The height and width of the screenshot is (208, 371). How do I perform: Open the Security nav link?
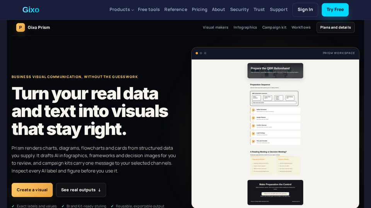239,10
